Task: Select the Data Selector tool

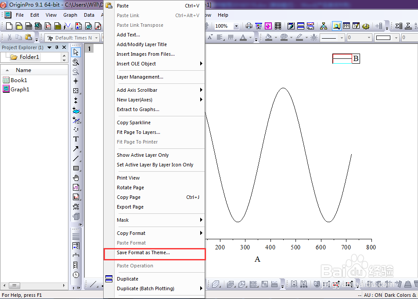Action: (76, 101)
